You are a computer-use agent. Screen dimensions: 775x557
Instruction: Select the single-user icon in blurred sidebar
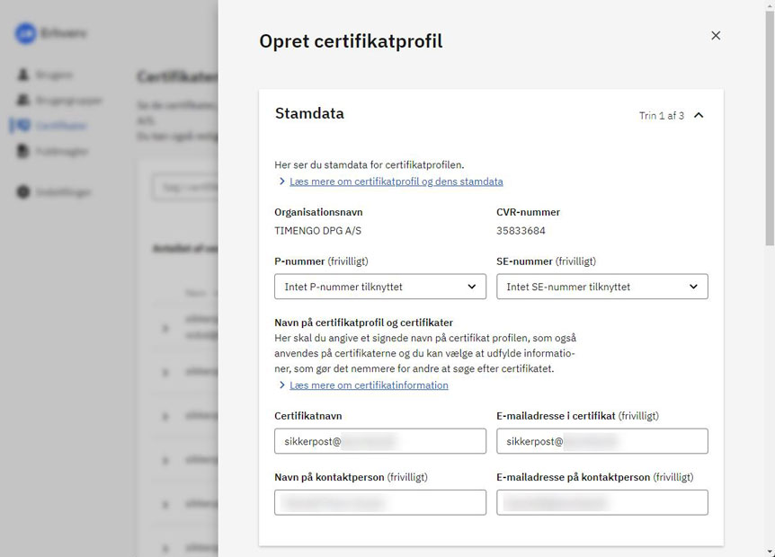(23, 75)
